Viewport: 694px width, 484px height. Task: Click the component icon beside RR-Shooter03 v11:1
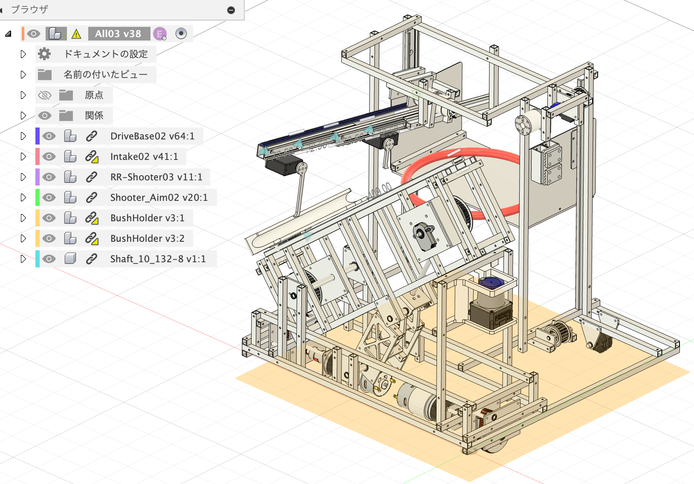click(x=70, y=177)
